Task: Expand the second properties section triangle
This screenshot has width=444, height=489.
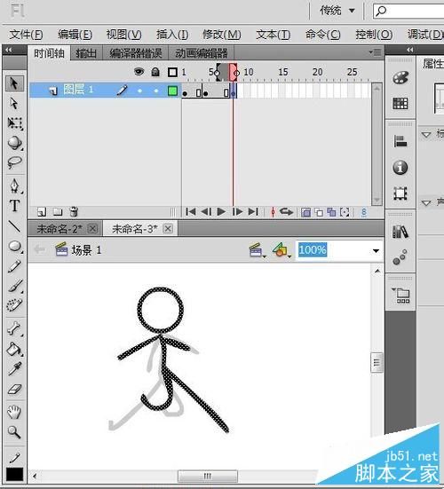Action: tap(426, 203)
